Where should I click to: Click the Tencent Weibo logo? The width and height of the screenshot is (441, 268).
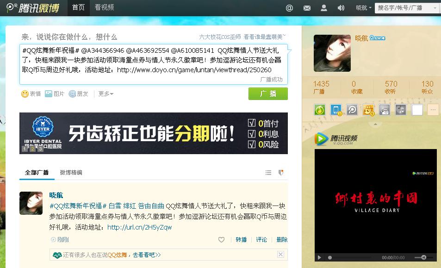33,8
